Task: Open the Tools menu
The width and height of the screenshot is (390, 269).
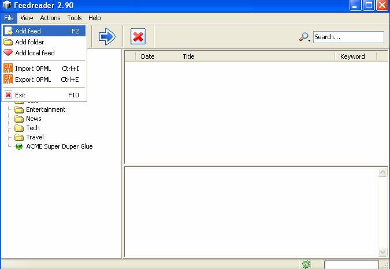Action: pyautogui.click(x=74, y=18)
